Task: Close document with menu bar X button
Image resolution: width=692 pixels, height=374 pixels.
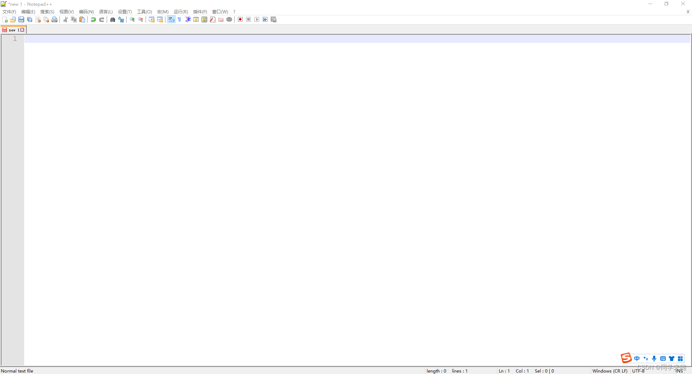Action: pyautogui.click(x=688, y=12)
